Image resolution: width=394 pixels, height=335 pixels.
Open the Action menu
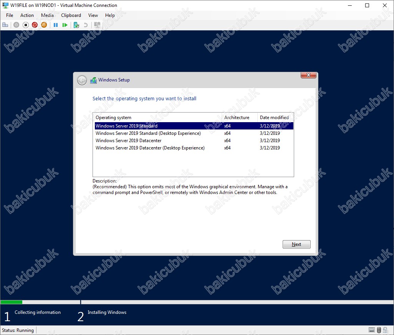point(27,15)
